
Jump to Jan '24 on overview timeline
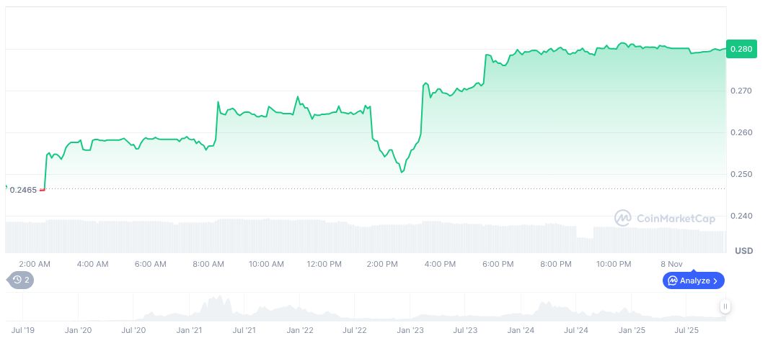(520, 331)
